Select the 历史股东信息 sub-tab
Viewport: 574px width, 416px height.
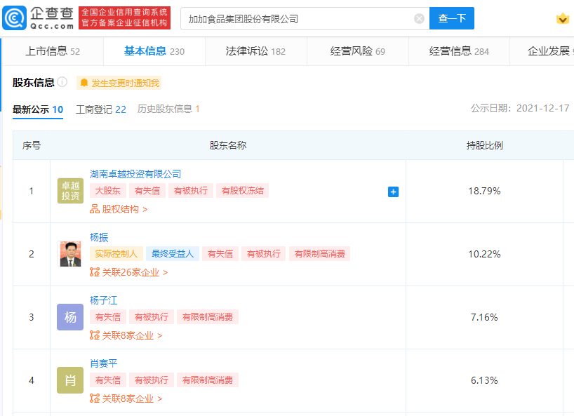(168, 109)
